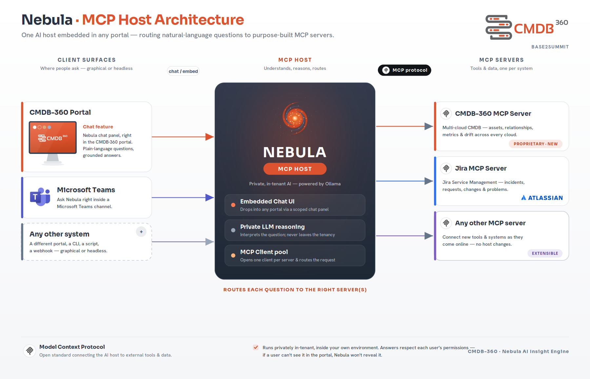The width and height of the screenshot is (590, 379).
Task: Click 'Jira Service Management — incidents,' description
Action: 483,182
